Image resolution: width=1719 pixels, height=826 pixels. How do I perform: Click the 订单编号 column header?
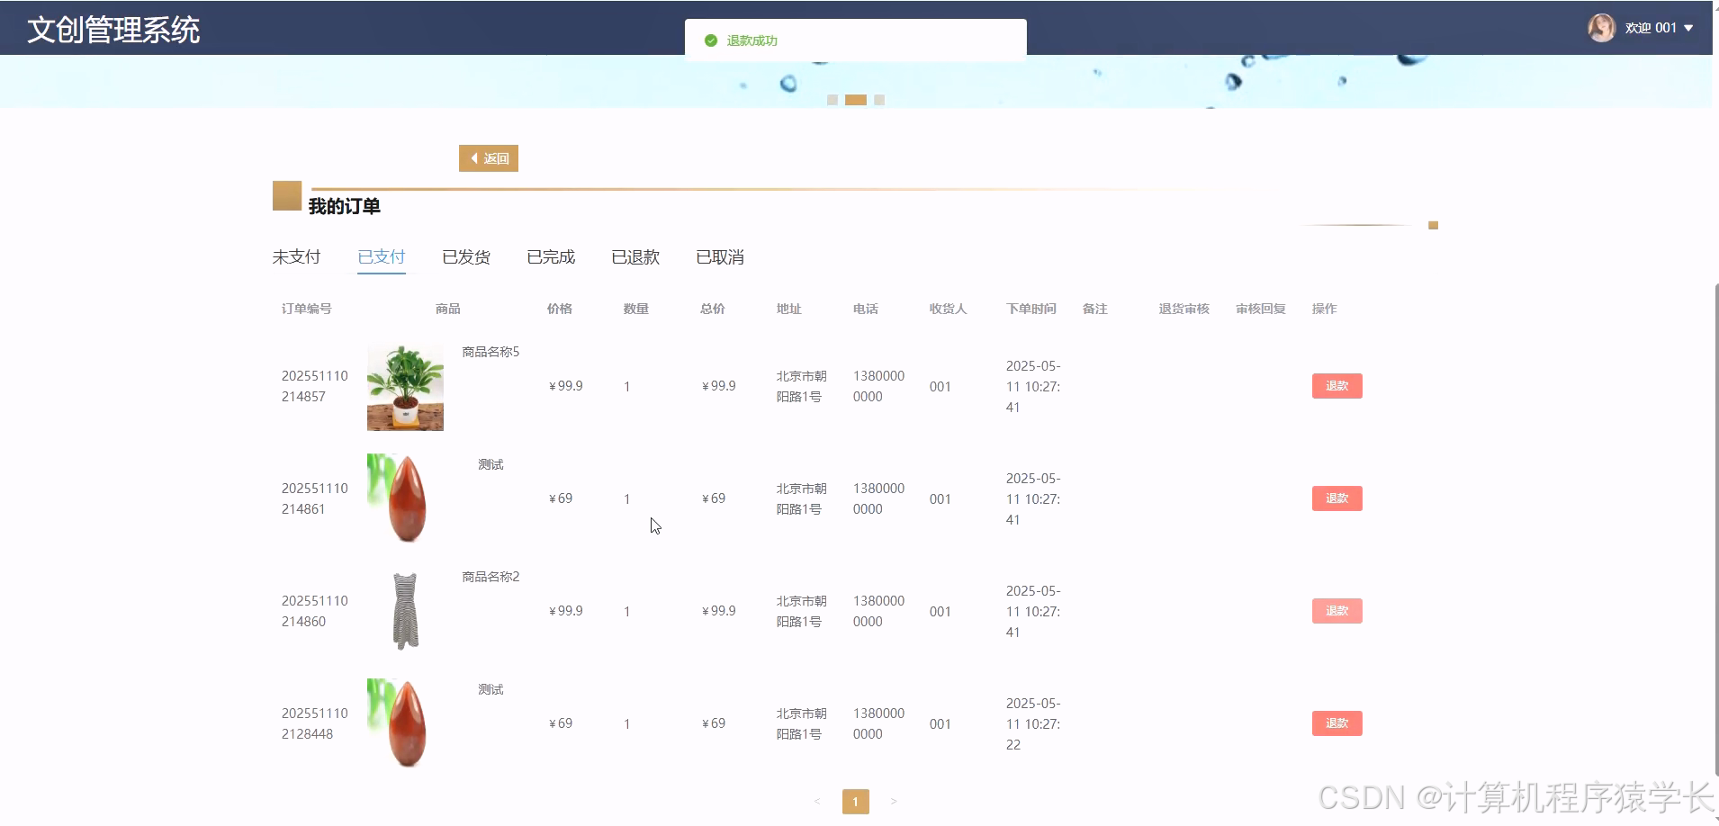pos(307,309)
